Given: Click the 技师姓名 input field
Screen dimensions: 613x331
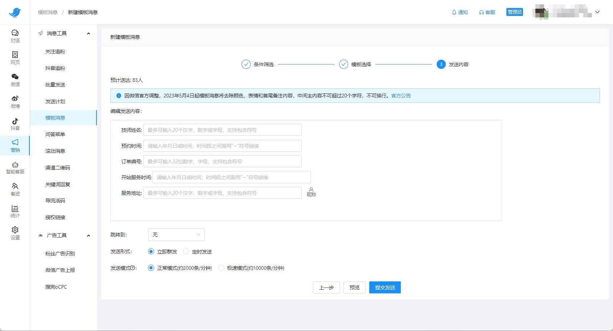Looking at the screenshot, I should [x=222, y=130].
